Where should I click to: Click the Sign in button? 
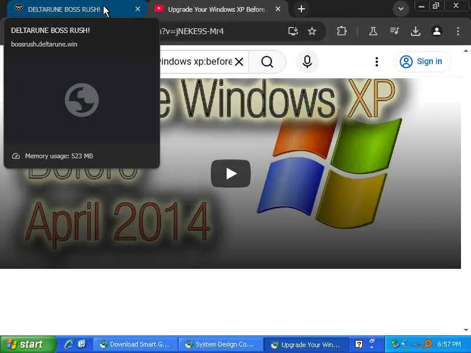422,62
